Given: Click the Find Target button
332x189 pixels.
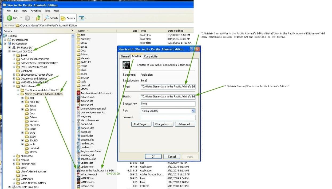Looking at the screenshot, I should (x=141, y=124).
